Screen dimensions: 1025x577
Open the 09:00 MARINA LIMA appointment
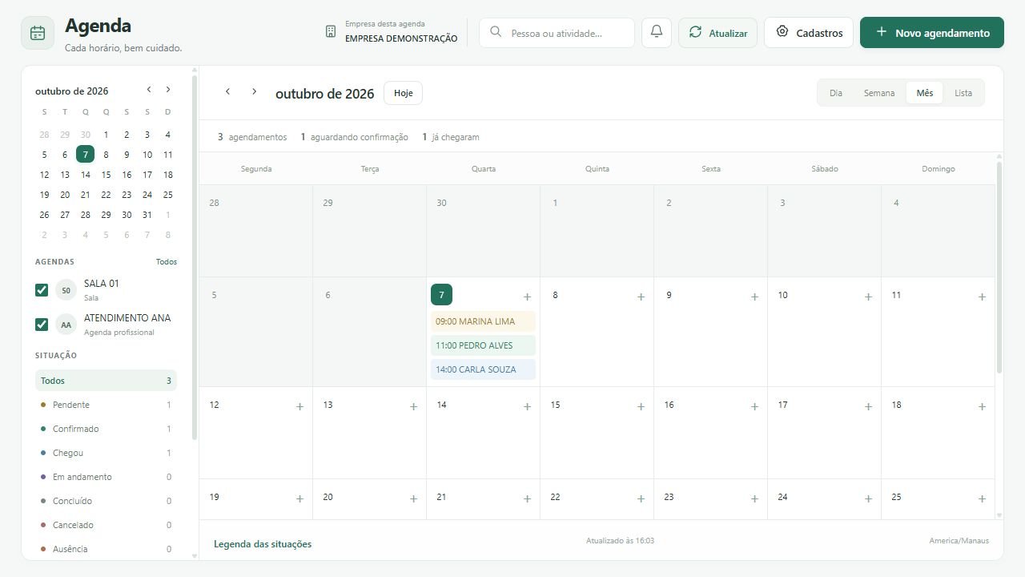(483, 321)
